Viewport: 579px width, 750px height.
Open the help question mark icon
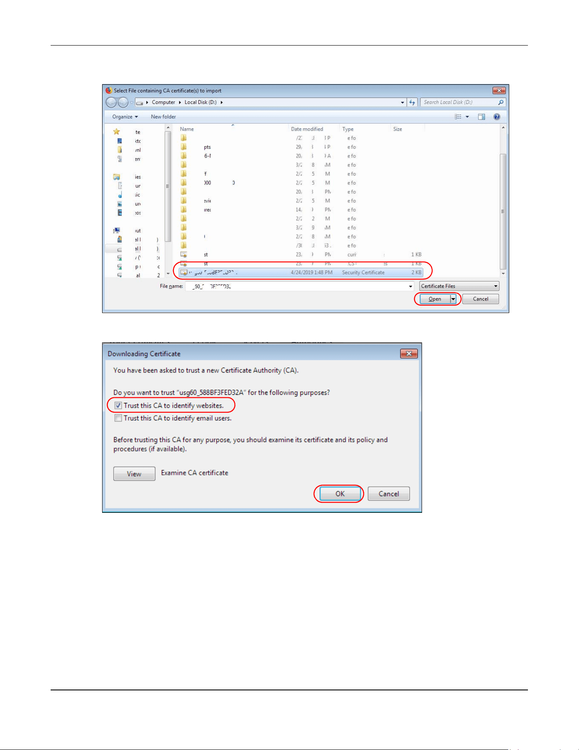tap(496, 117)
